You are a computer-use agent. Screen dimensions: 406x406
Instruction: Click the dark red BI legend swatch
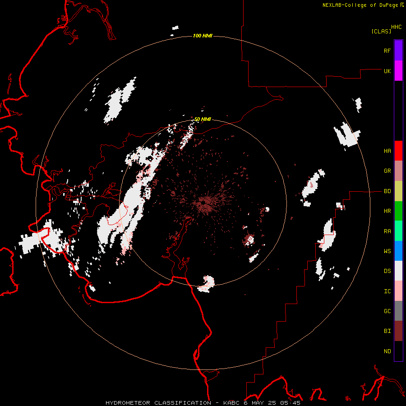coord(398,331)
